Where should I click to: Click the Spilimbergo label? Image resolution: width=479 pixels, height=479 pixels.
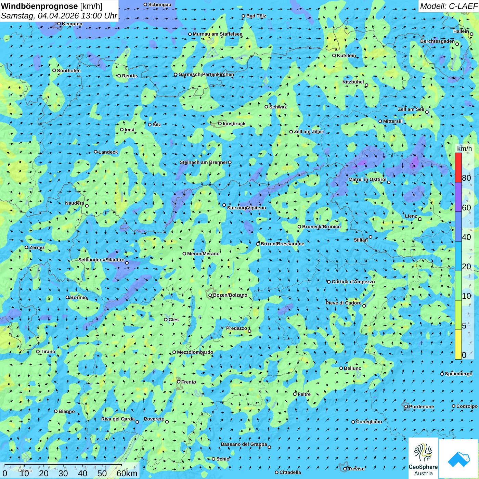tap(458, 374)
